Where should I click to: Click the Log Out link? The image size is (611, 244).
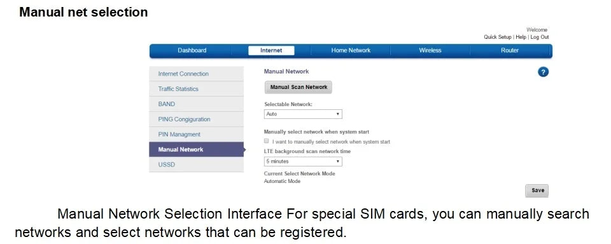[539, 37]
